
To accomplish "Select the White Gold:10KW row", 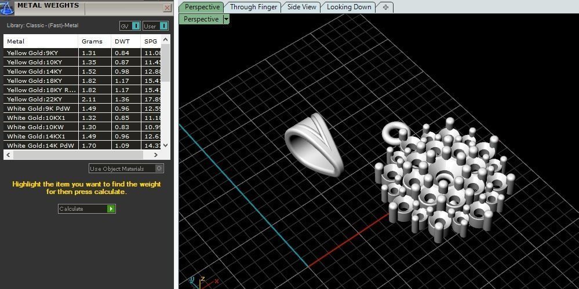I will [x=83, y=127].
